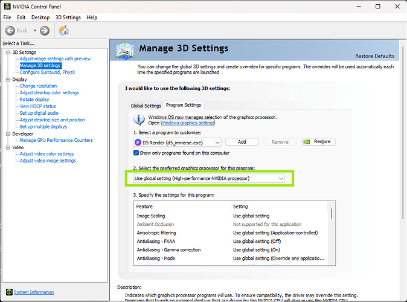Click the NVIDIA Control Panel title icon
The image size is (407, 302).
pos(7,7)
